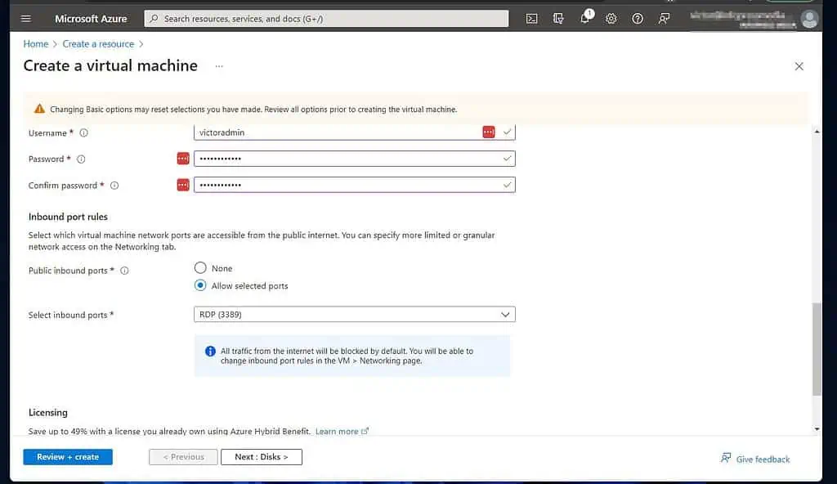This screenshot has width=837, height=484.
Task: Select the None public inbound ports option
Action: pyautogui.click(x=200, y=267)
